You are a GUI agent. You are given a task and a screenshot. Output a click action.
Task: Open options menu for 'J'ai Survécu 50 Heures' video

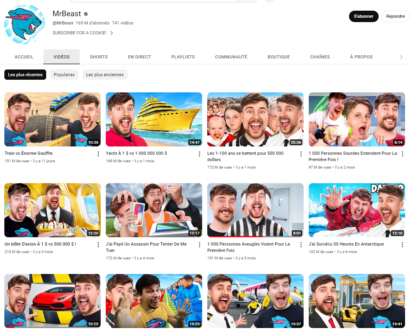402,245
